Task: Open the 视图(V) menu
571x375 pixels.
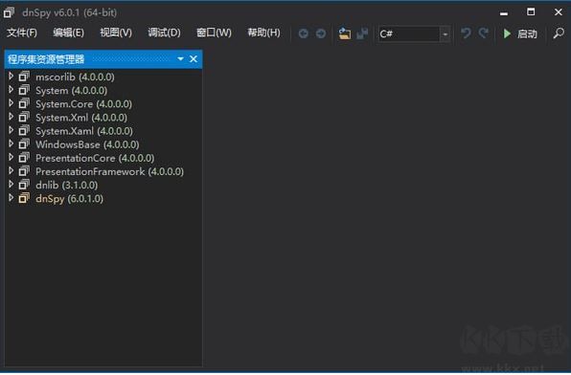Action: point(116,33)
